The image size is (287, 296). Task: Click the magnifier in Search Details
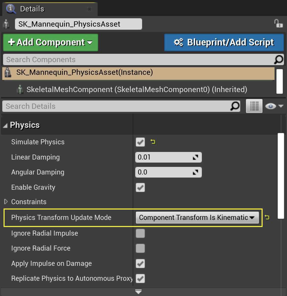point(235,106)
